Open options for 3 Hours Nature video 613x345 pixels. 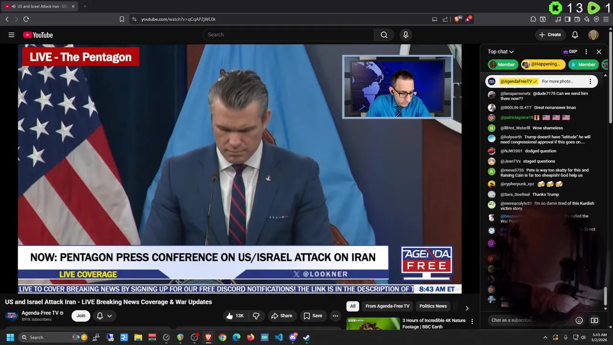pyautogui.click(x=472, y=322)
